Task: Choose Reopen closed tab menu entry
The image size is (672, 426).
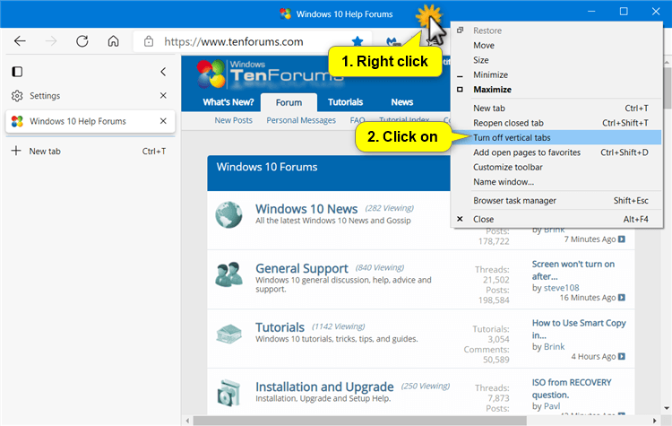Action: (556, 123)
